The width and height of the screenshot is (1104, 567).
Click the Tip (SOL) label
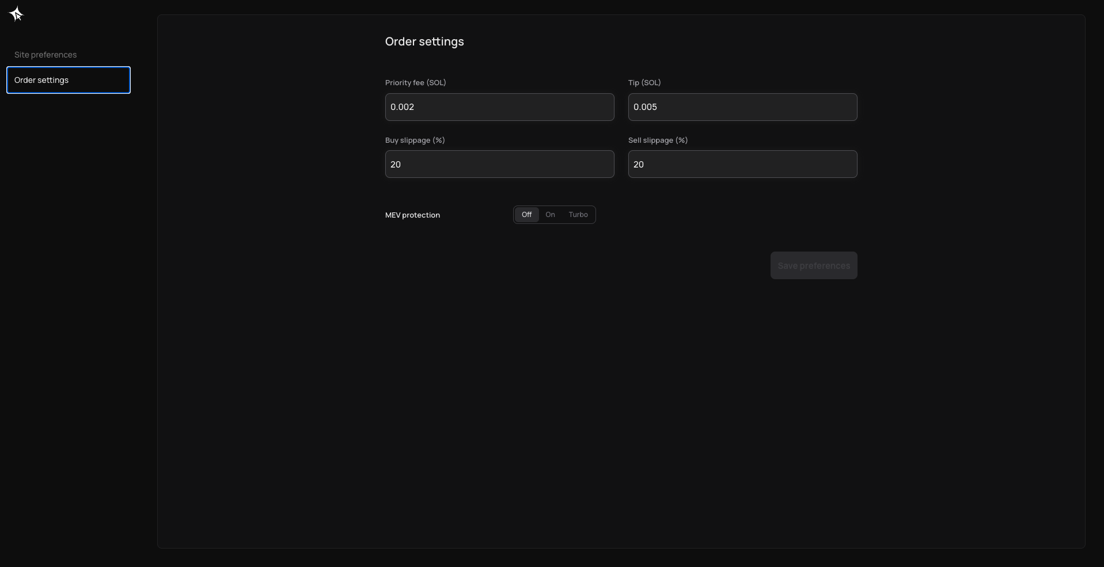[x=644, y=83]
